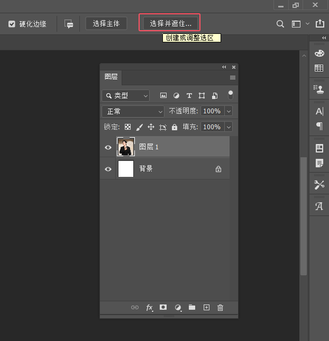The height and width of the screenshot is (341, 329).
Task: Filter for pixel layers icon
Action: pyautogui.click(x=163, y=95)
